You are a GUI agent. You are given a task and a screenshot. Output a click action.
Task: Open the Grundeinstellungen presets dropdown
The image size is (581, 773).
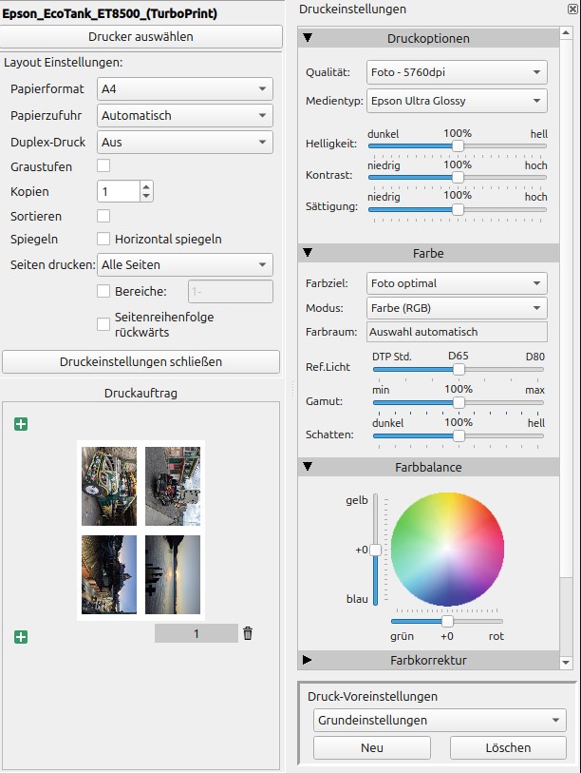[x=440, y=721]
